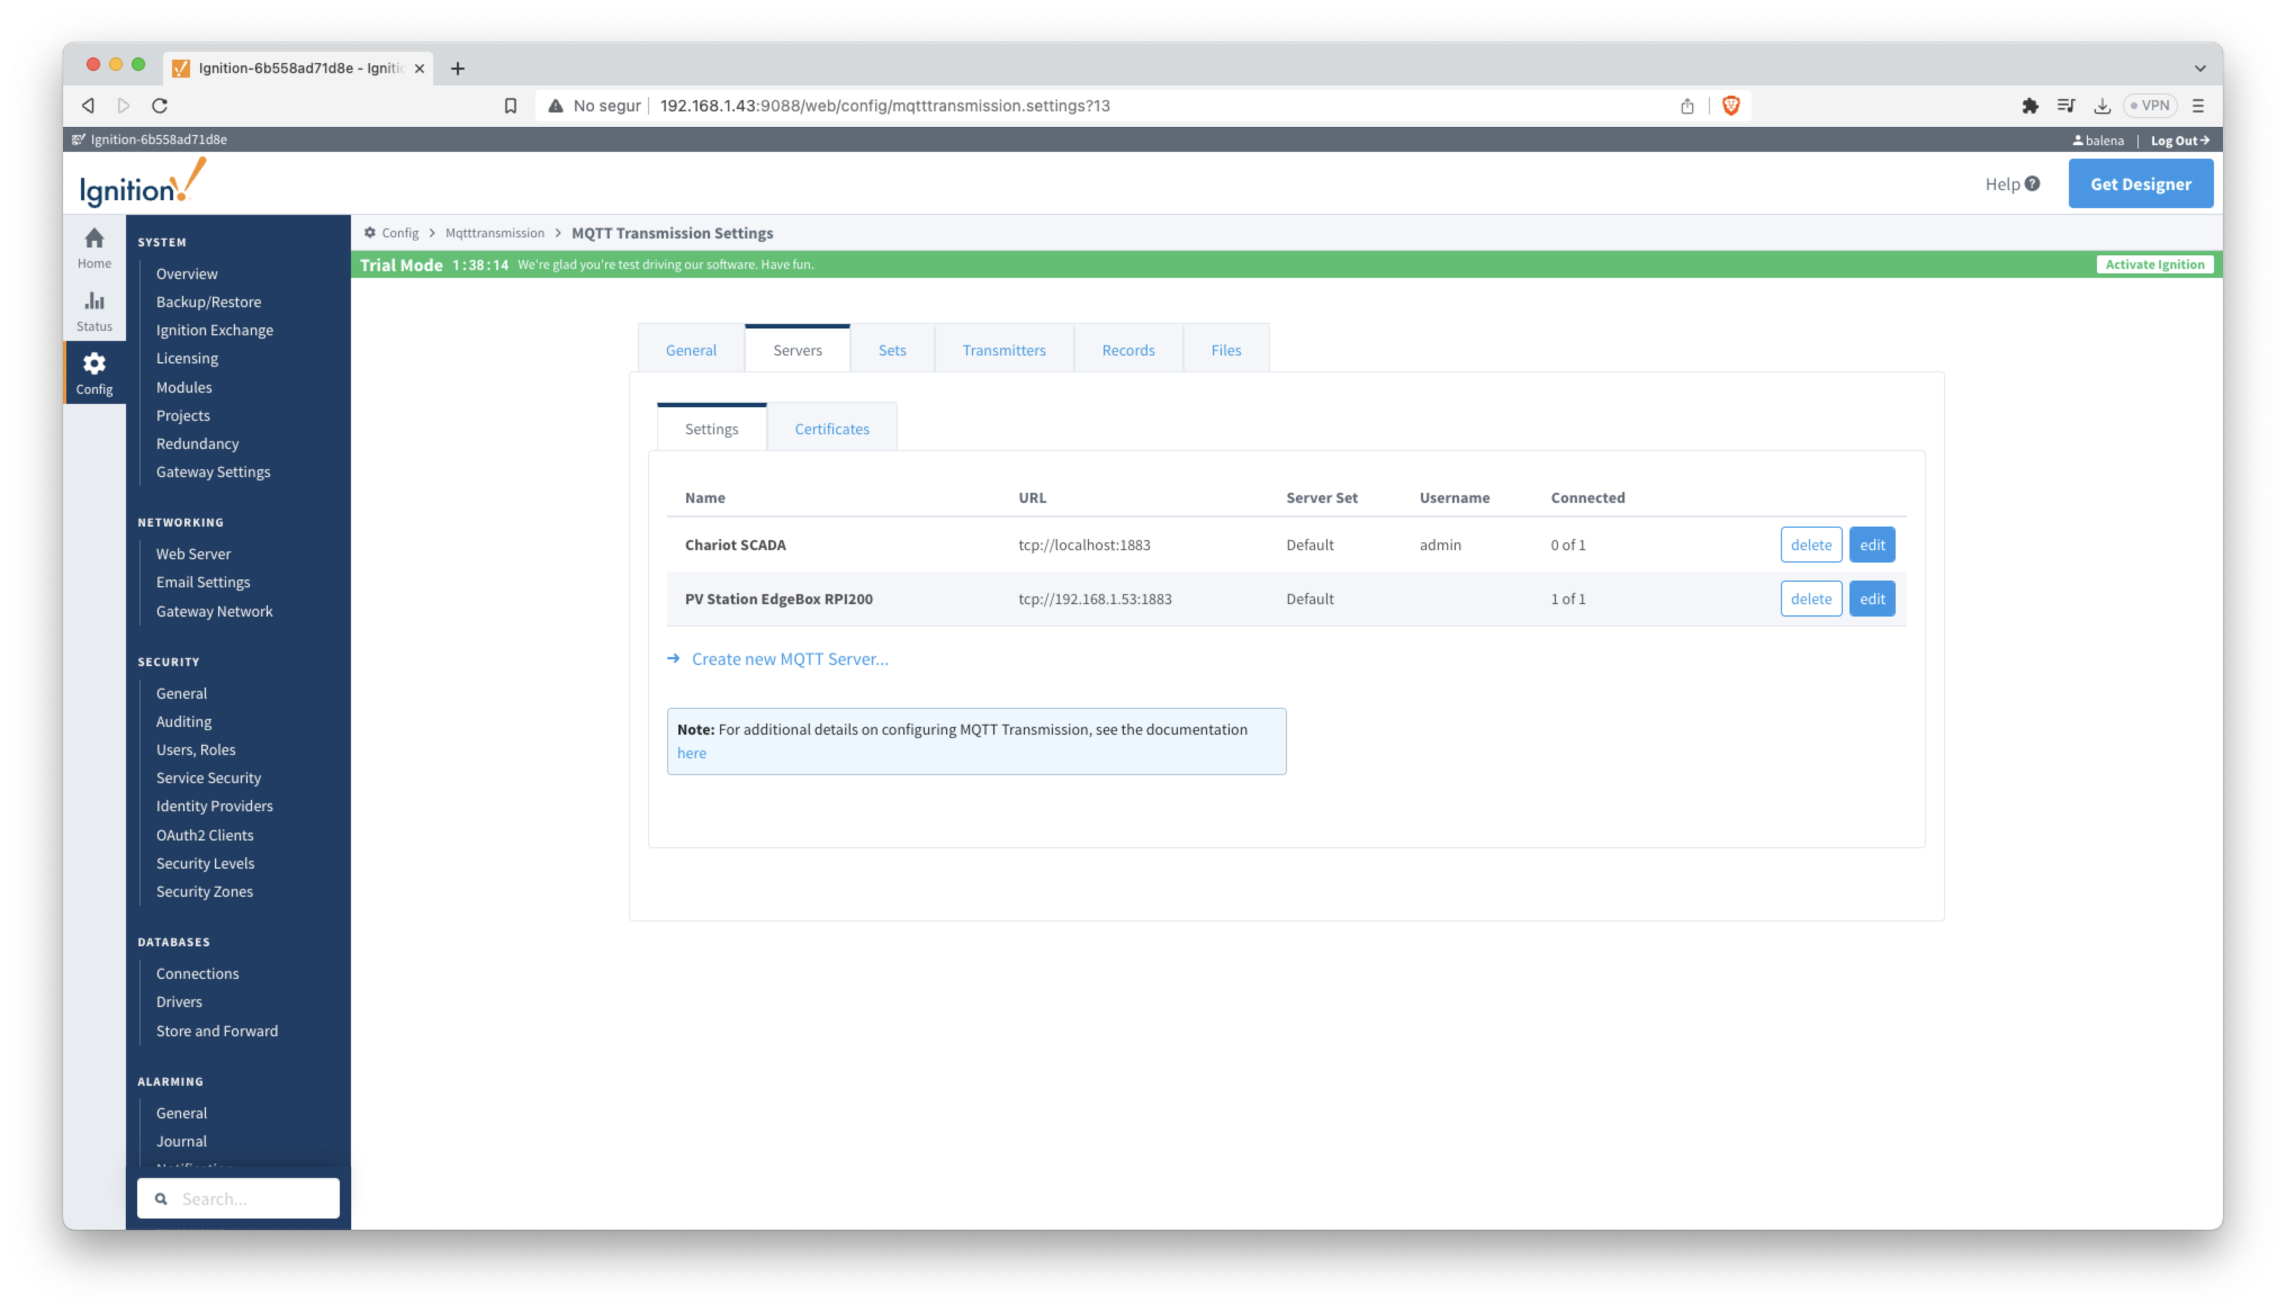Open the browser extensions puzzle icon

tap(2029, 106)
